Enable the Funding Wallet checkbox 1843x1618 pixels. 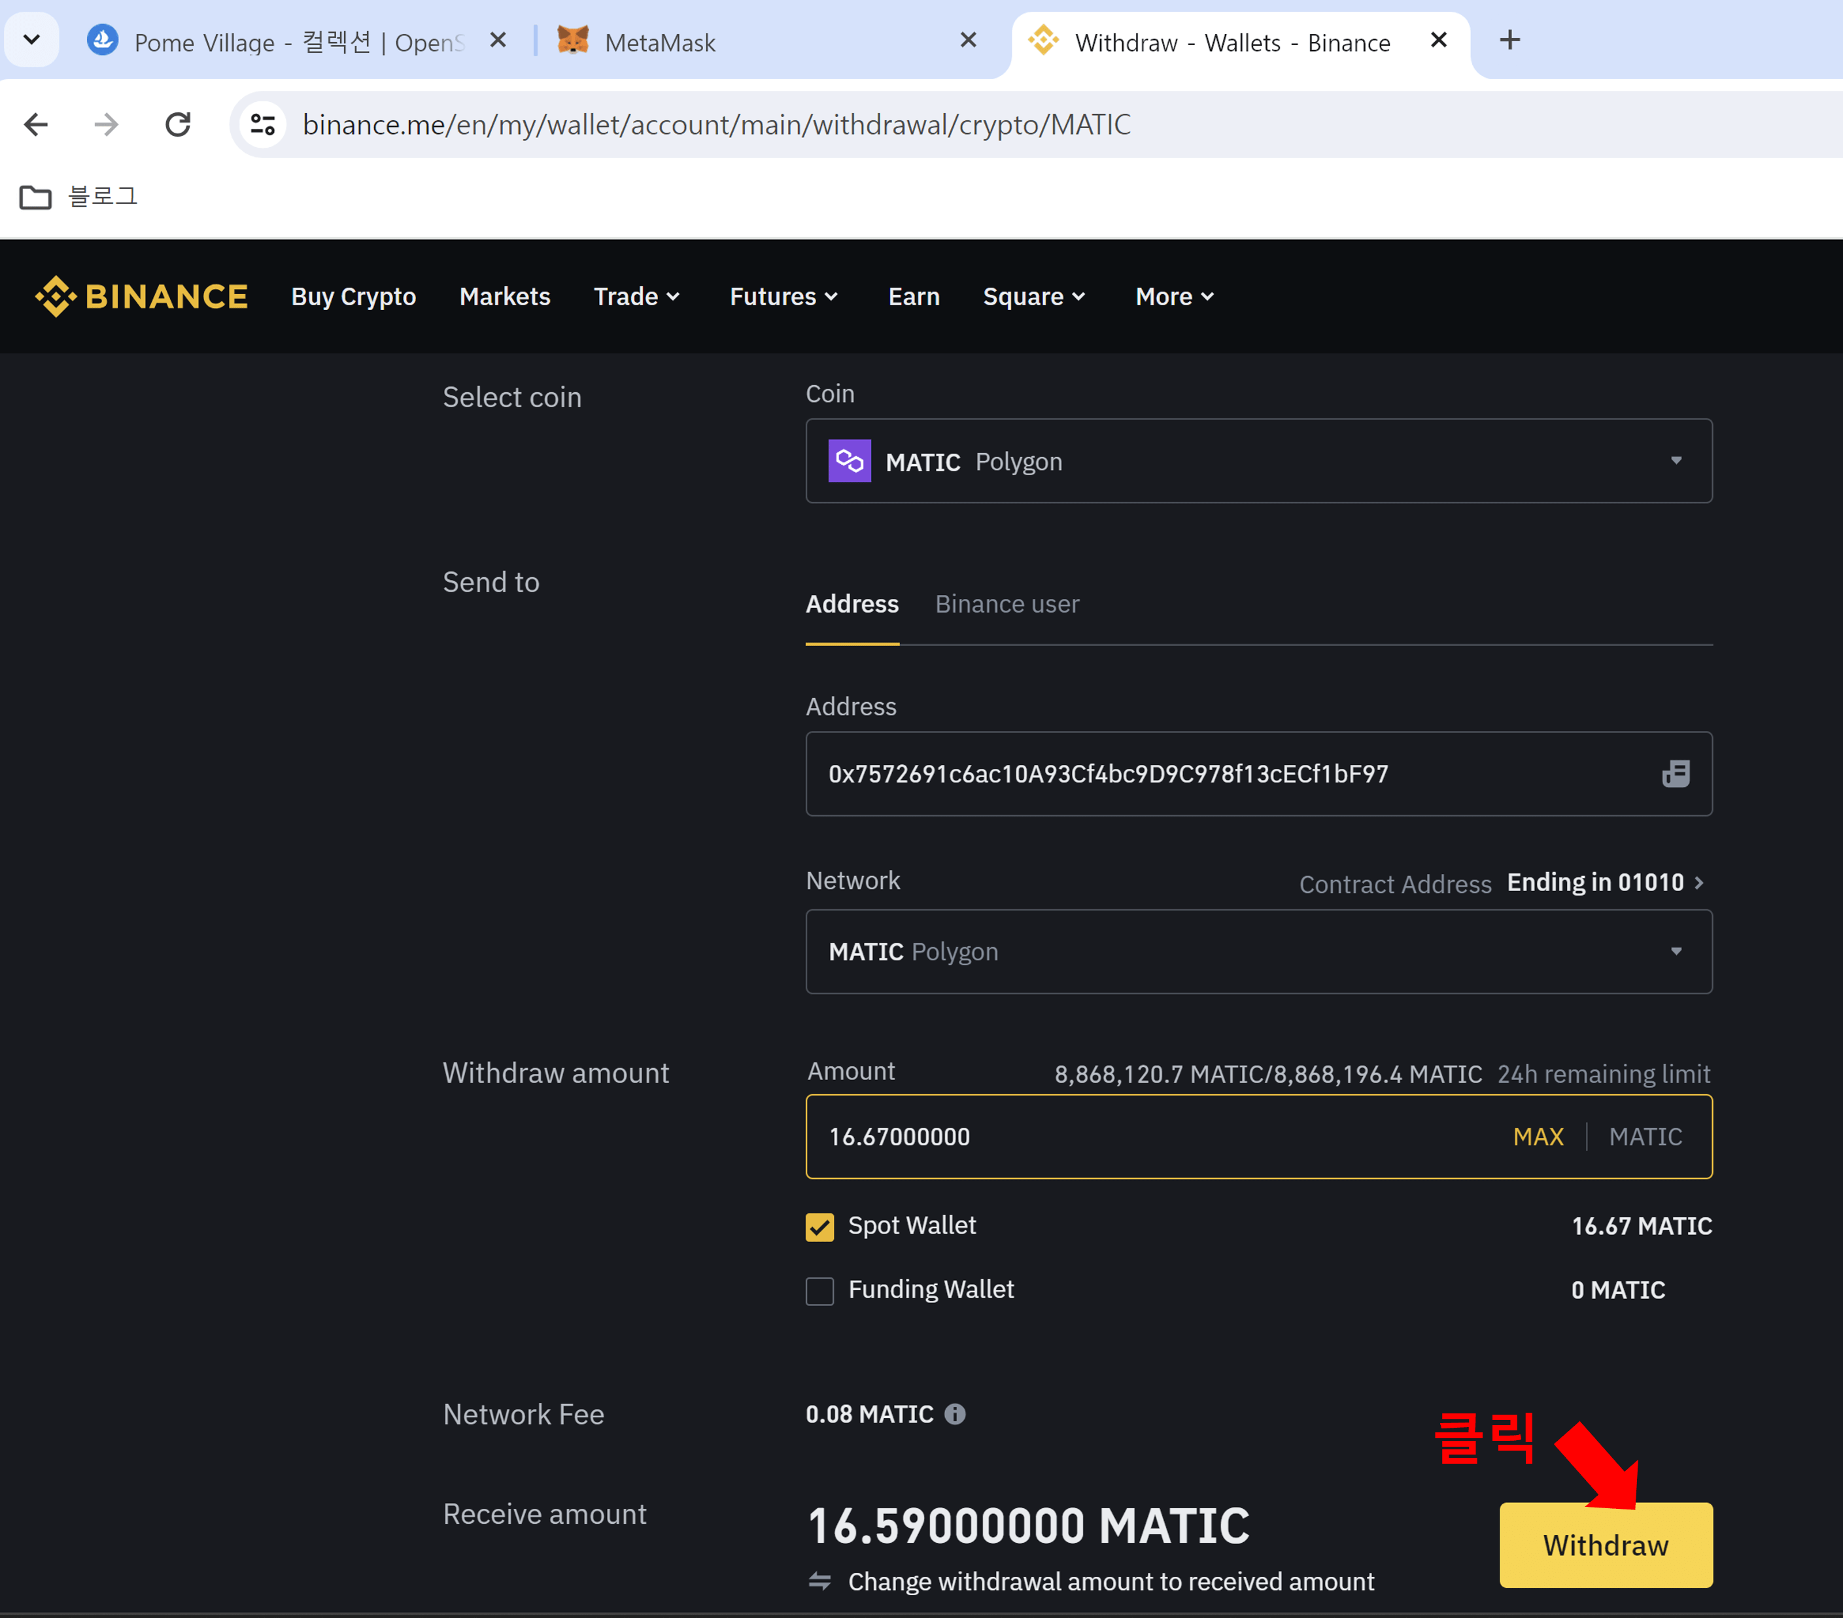[819, 1290]
